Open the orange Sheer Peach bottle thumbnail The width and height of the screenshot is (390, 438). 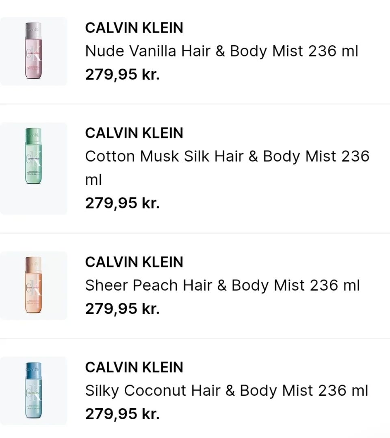(33, 285)
